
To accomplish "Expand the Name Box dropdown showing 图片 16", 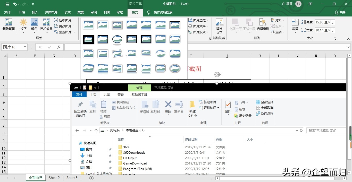I will coord(25,47).
